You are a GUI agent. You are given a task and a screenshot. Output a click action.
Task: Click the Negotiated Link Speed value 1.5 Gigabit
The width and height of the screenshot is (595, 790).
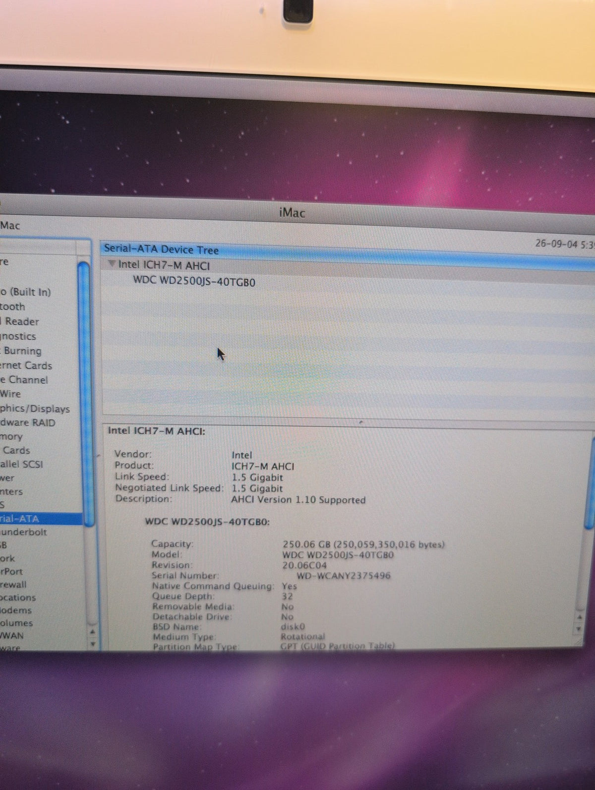tap(257, 488)
